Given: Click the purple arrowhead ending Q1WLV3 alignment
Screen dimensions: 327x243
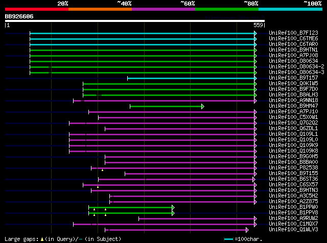Looking at the screenshot, I should click(x=247, y=230).
